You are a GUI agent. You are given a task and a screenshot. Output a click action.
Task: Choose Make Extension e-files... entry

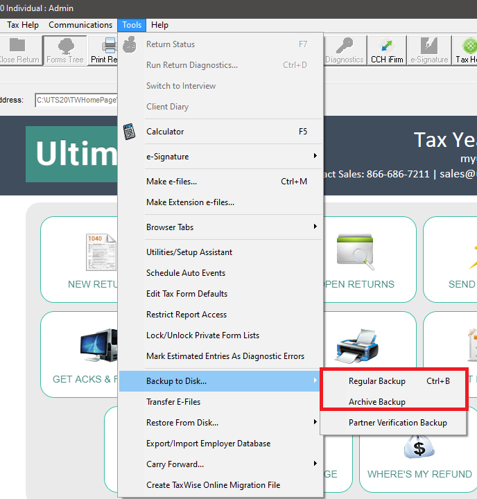coord(220,202)
